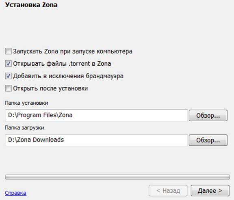Click the download folder field D:\Zona Downloads
Screen dimensions: 234x200
(96, 140)
